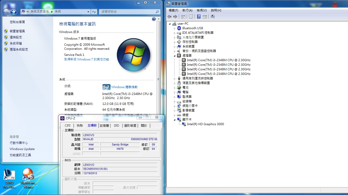The width and height of the screenshot is (348, 195).
Task: Open the Properties toolbar icon in Device Manager
Action: [191, 17]
